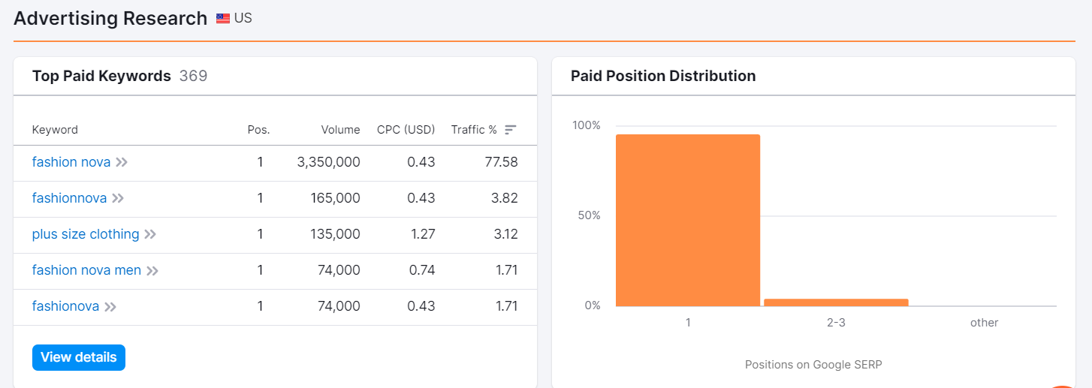Click double-arrow icon beside fashion nova men
The height and width of the screenshot is (388, 1092).
pos(152,270)
